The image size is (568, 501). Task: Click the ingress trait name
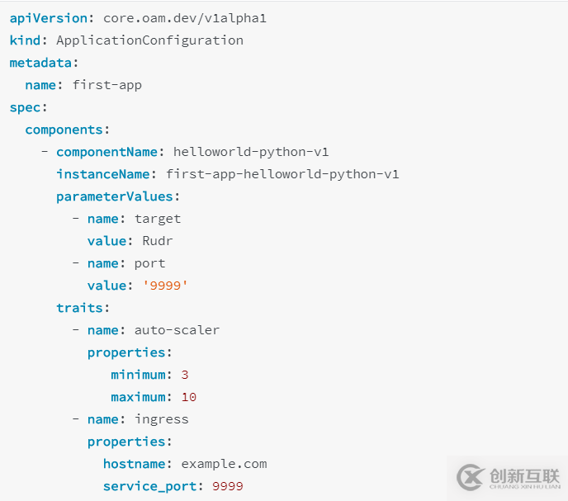(x=162, y=418)
